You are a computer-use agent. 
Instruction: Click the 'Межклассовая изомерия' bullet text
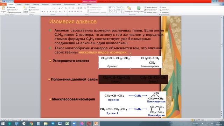[73, 99]
